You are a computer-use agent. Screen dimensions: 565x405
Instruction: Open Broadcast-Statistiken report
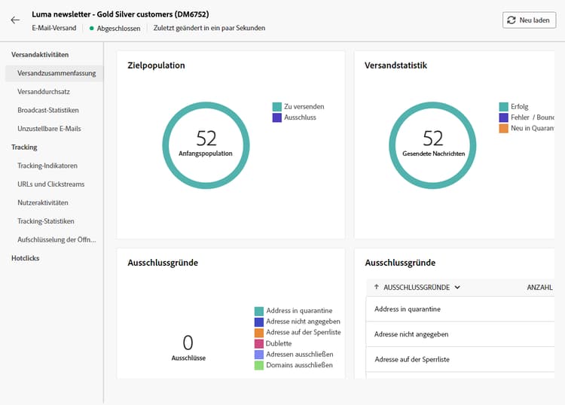48,110
